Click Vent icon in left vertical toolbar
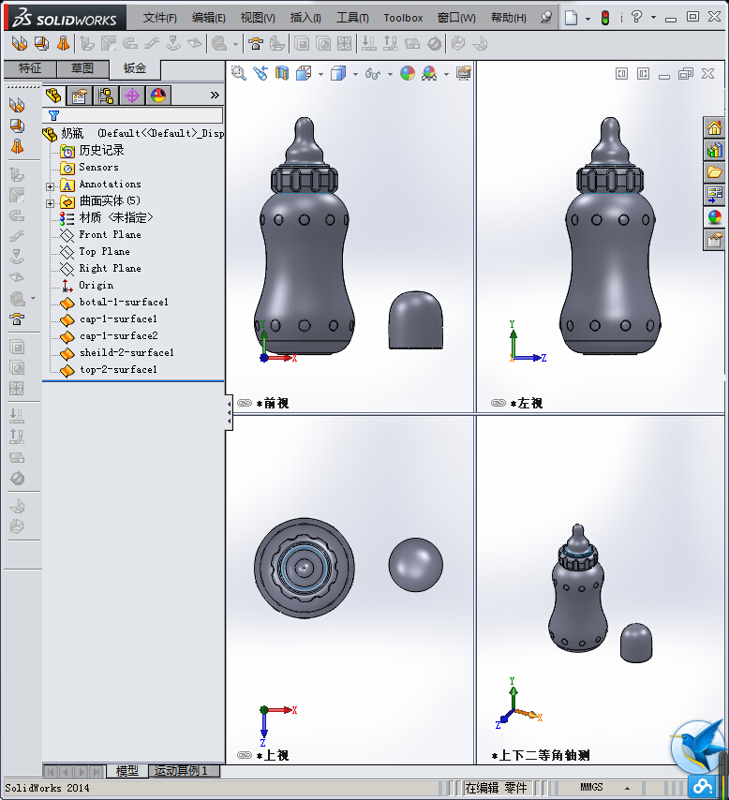The width and height of the screenshot is (729, 800). (17, 388)
